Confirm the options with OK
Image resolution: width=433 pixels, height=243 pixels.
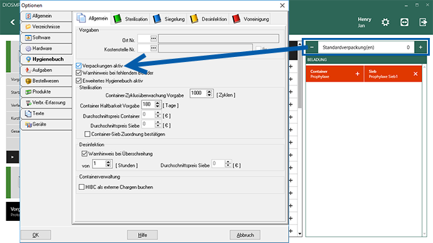[x=36, y=235]
